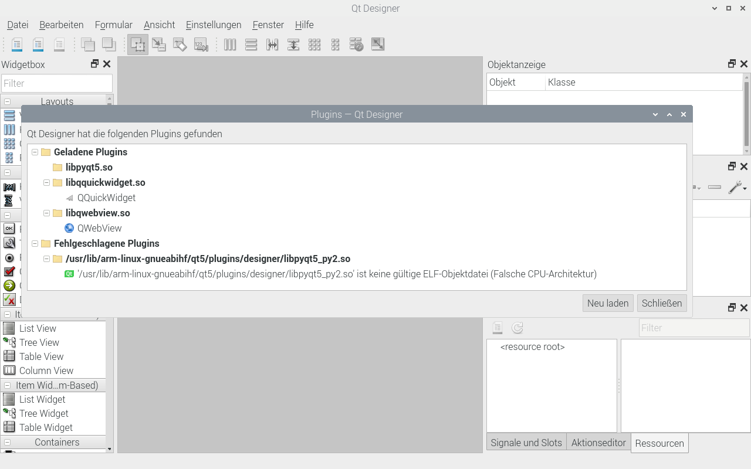Click the Save Form toolbar icon

click(59, 45)
